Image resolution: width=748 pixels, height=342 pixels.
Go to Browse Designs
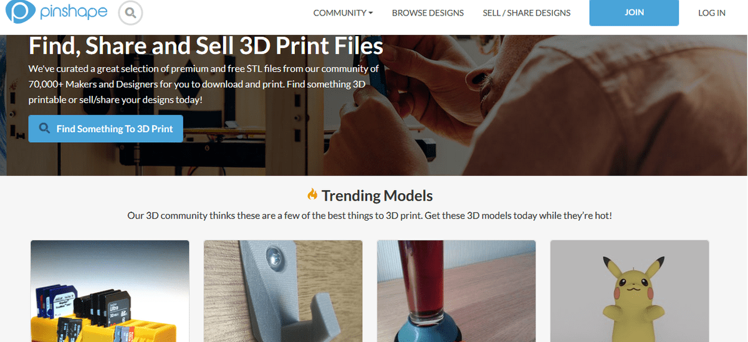point(428,12)
